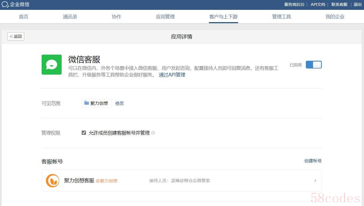Open the 管理工具 tab
364x206 pixels.
(x=282, y=17)
